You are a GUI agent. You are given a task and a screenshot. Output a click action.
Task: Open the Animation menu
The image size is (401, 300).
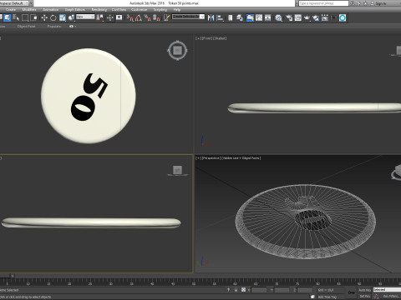pyautogui.click(x=50, y=10)
